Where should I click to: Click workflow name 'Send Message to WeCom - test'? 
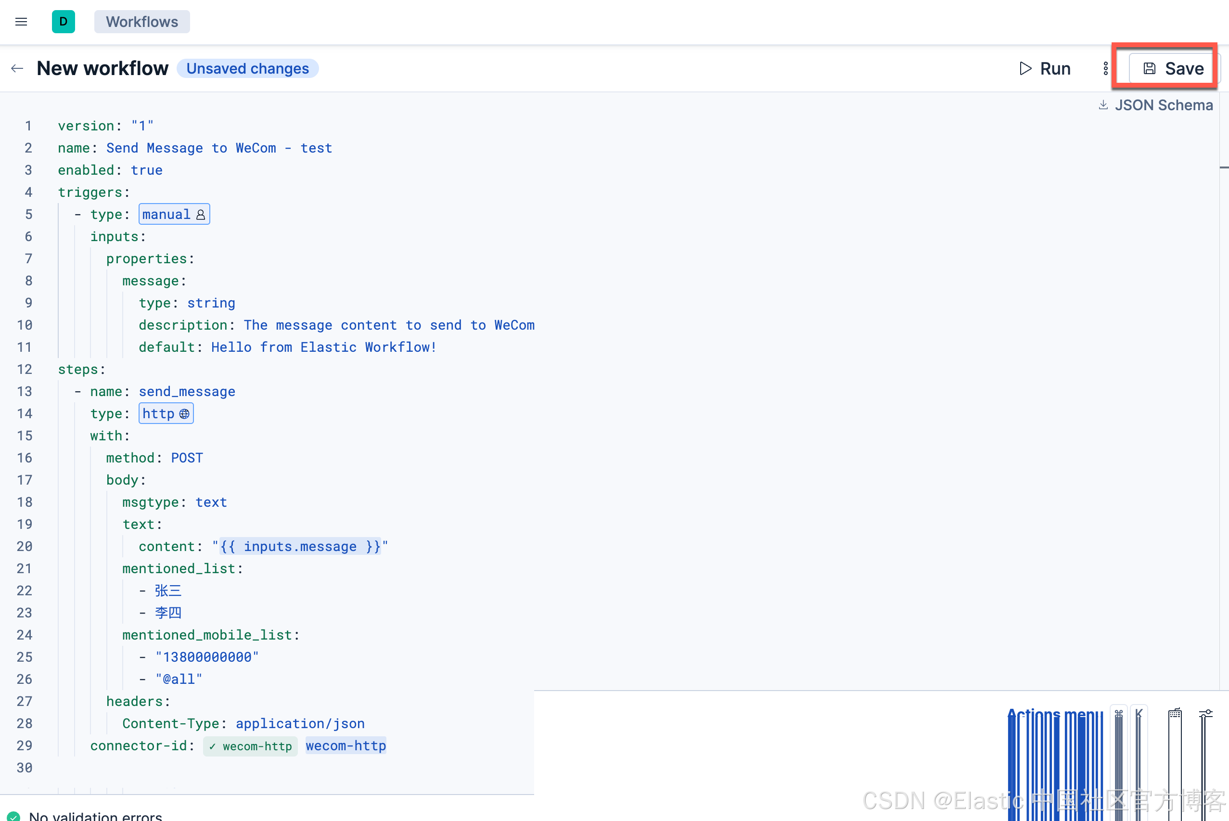(x=219, y=148)
